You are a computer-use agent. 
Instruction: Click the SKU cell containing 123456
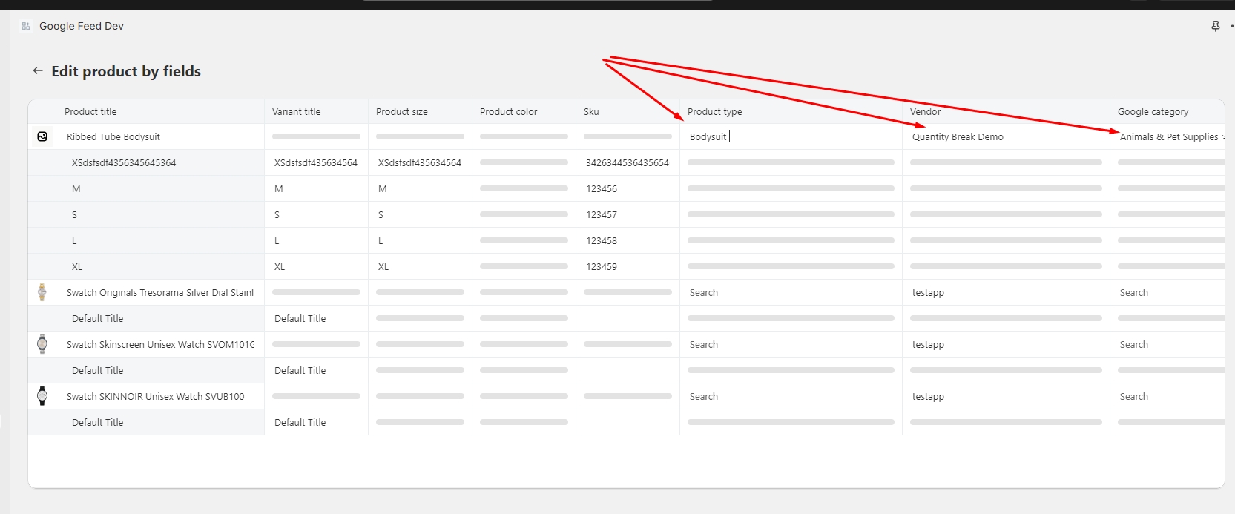click(627, 188)
